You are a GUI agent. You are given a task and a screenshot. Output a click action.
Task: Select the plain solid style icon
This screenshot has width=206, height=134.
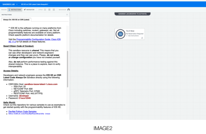[x=45, y=10]
